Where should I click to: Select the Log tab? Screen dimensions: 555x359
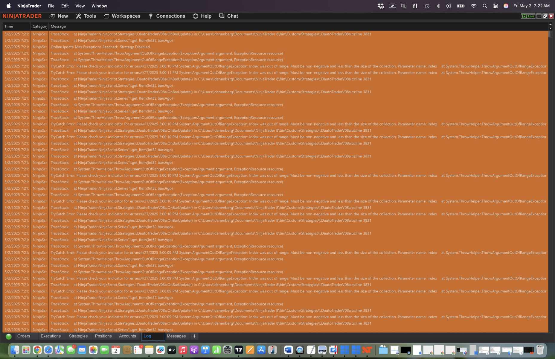pyautogui.click(x=153, y=336)
